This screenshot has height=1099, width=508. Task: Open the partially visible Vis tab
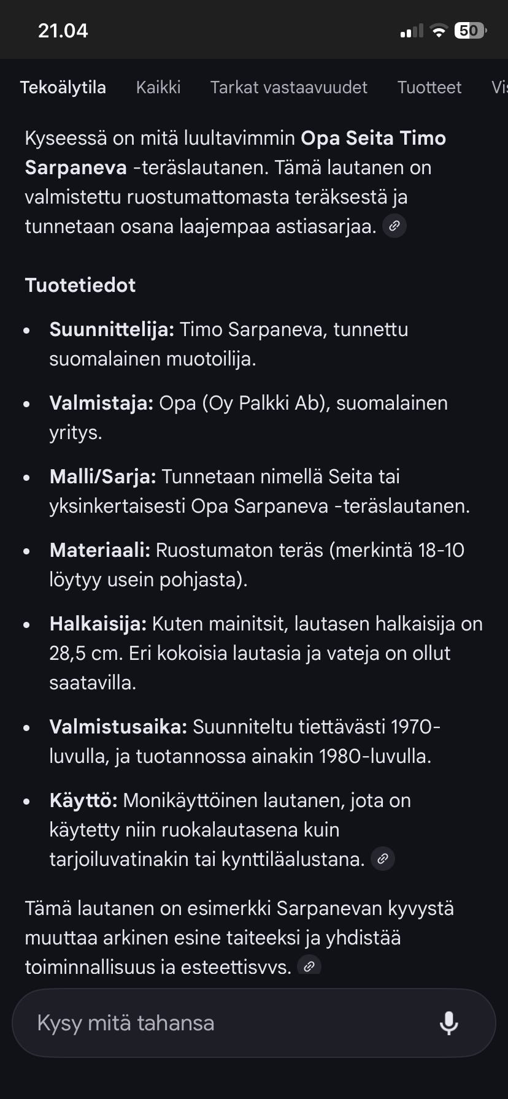coord(501,87)
